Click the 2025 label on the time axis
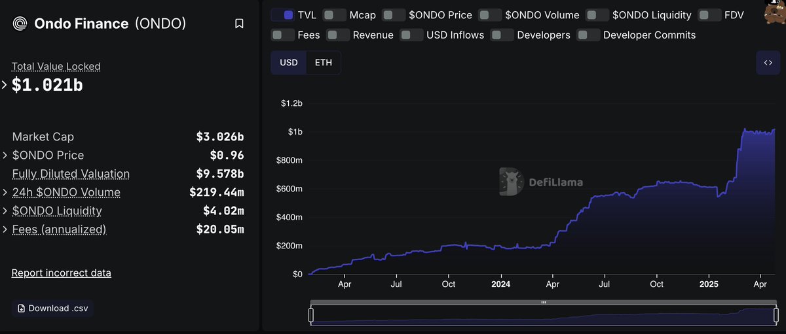Image resolution: width=786 pixels, height=334 pixels. coord(709,284)
